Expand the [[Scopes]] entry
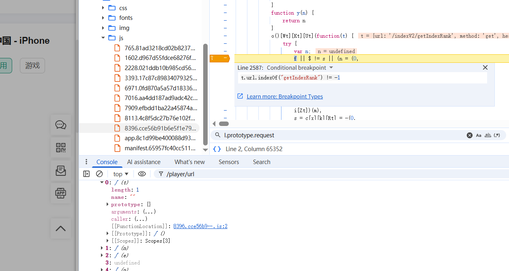Image resolution: width=509 pixels, height=271 pixels. (107, 241)
